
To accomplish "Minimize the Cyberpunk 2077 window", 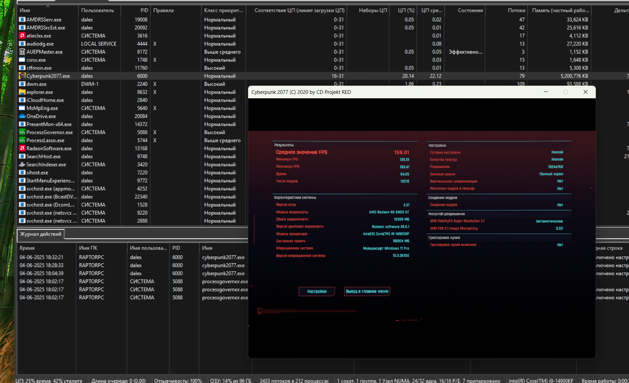I will 546,92.
